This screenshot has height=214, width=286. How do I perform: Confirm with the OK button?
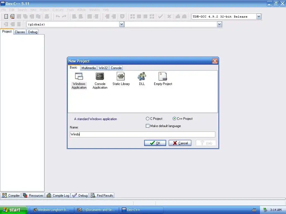155,143
